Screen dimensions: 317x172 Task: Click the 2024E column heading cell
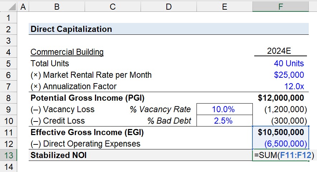tap(281, 51)
